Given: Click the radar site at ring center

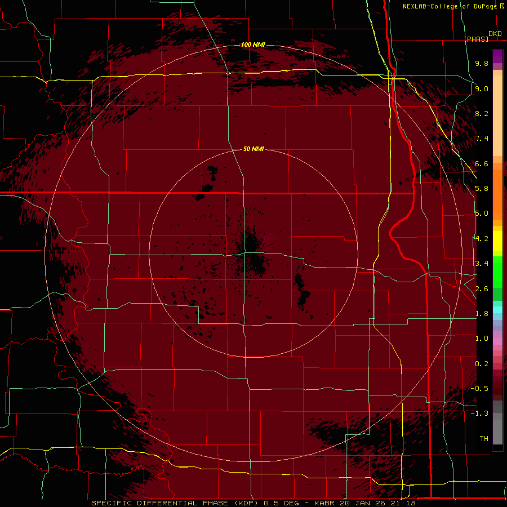Looking at the screenshot, I should tap(253, 253).
